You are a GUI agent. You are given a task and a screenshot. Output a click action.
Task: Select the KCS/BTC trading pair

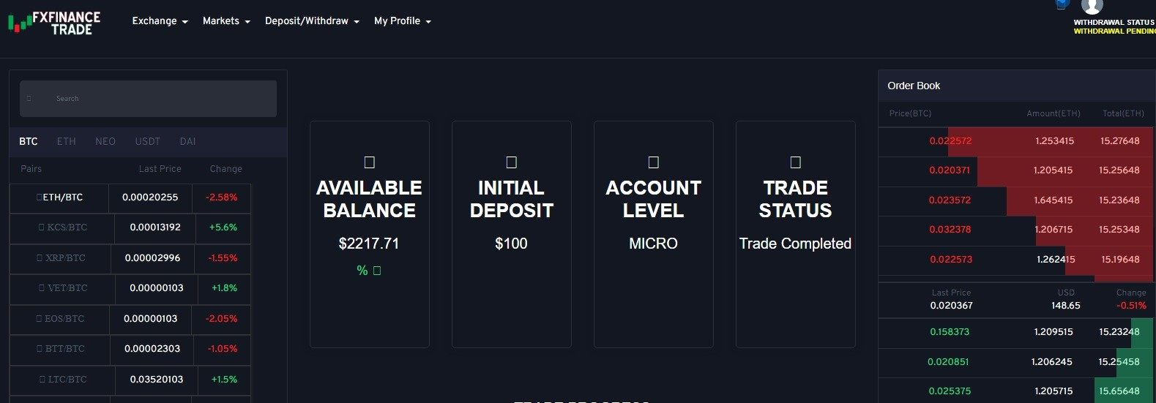click(67, 227)
